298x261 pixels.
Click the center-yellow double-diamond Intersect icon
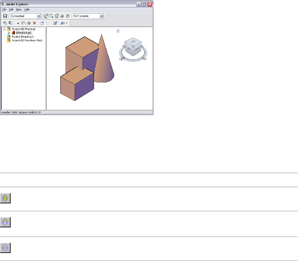point(5,248)
